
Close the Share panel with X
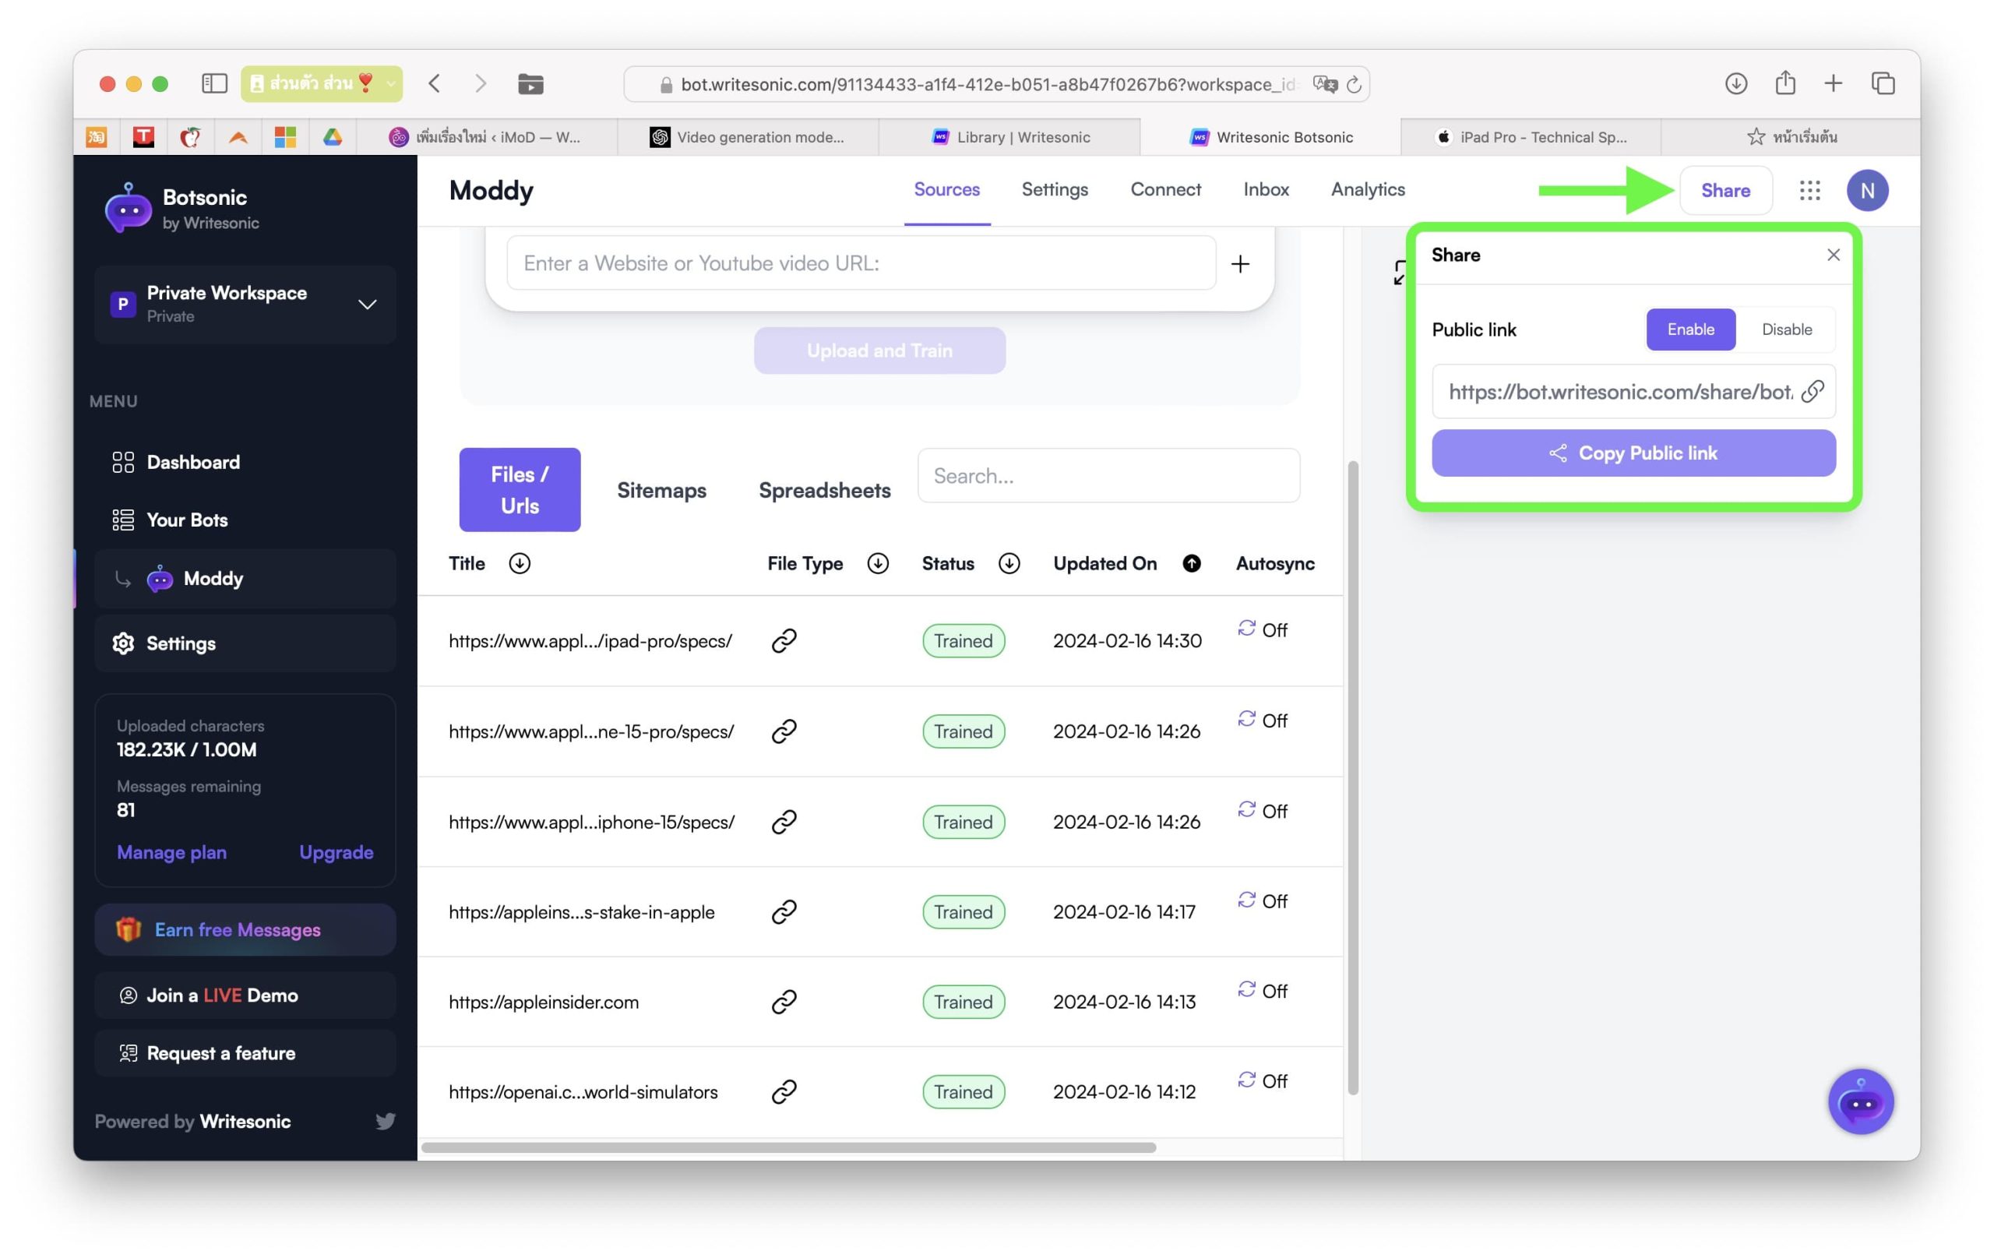point(1833,255)
